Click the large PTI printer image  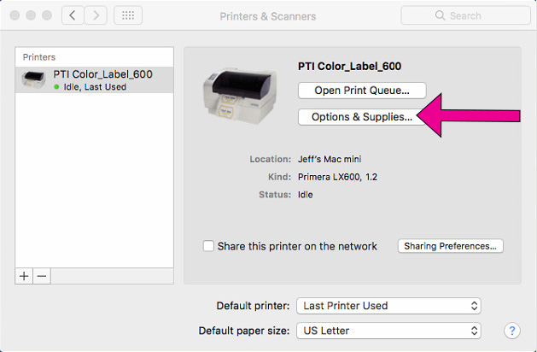(240, 96)
